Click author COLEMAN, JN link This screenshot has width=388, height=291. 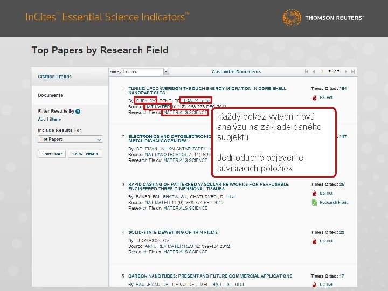pos(151,149)
